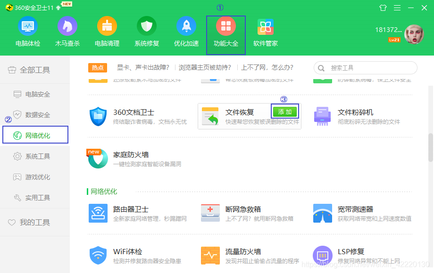Open link 上不了网,怎么办?
This screenshot has height=273, width=434.
pos(267,68)
